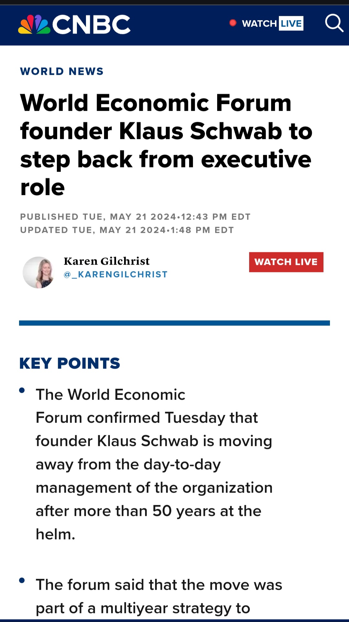349x622 pixels.
Task: Open the search magnifier icon
Action: pyautogui.click(x=334, y=23)
